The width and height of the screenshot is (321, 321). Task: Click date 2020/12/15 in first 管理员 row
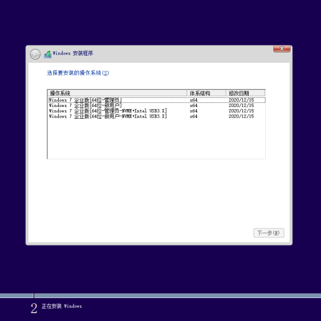click(241, 100)
